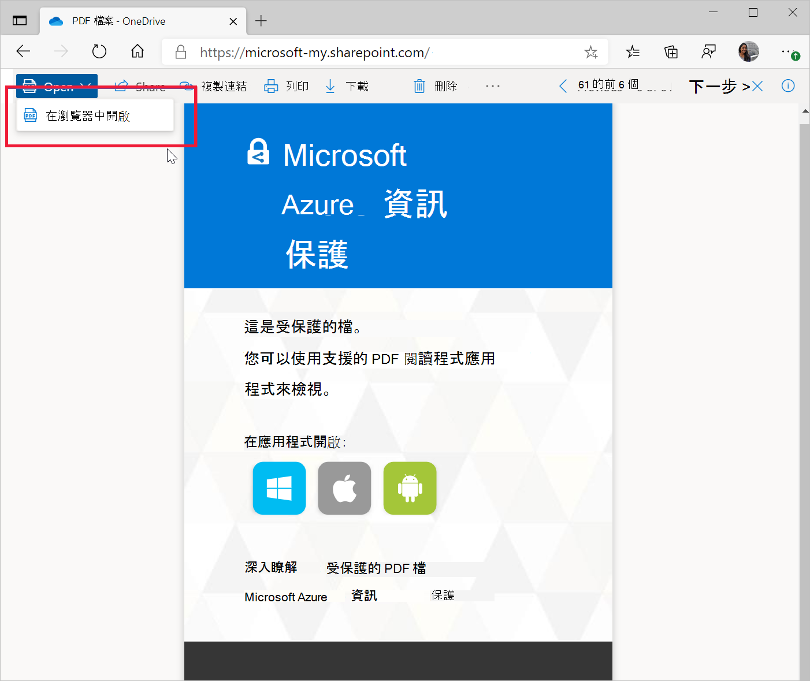The image size is (810, 681).
Task: Click 下載 to download the file
Action: 347,86
